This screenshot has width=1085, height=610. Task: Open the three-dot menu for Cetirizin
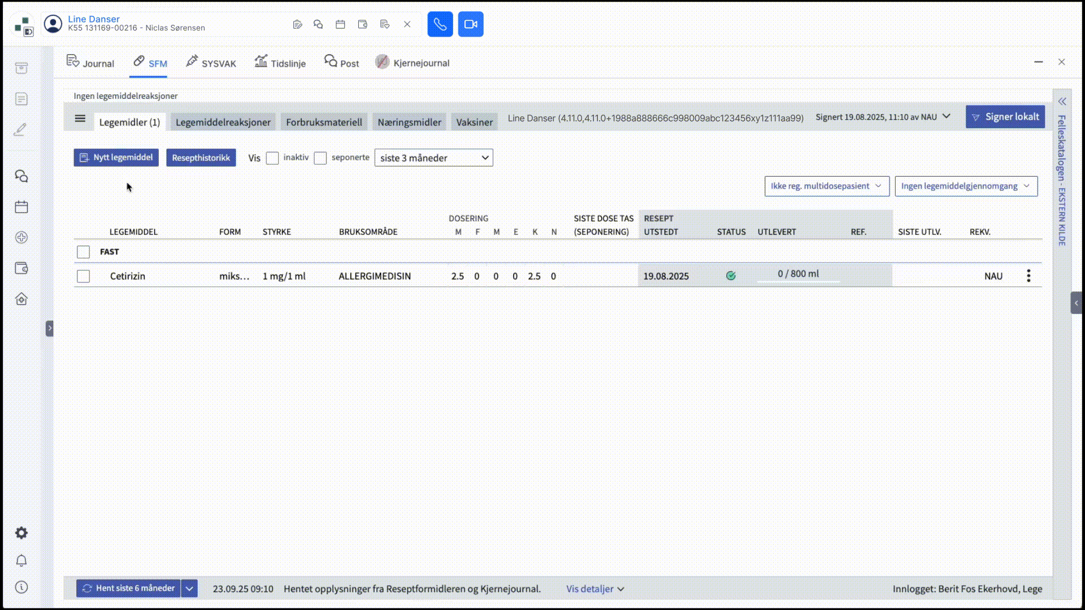1028,276
